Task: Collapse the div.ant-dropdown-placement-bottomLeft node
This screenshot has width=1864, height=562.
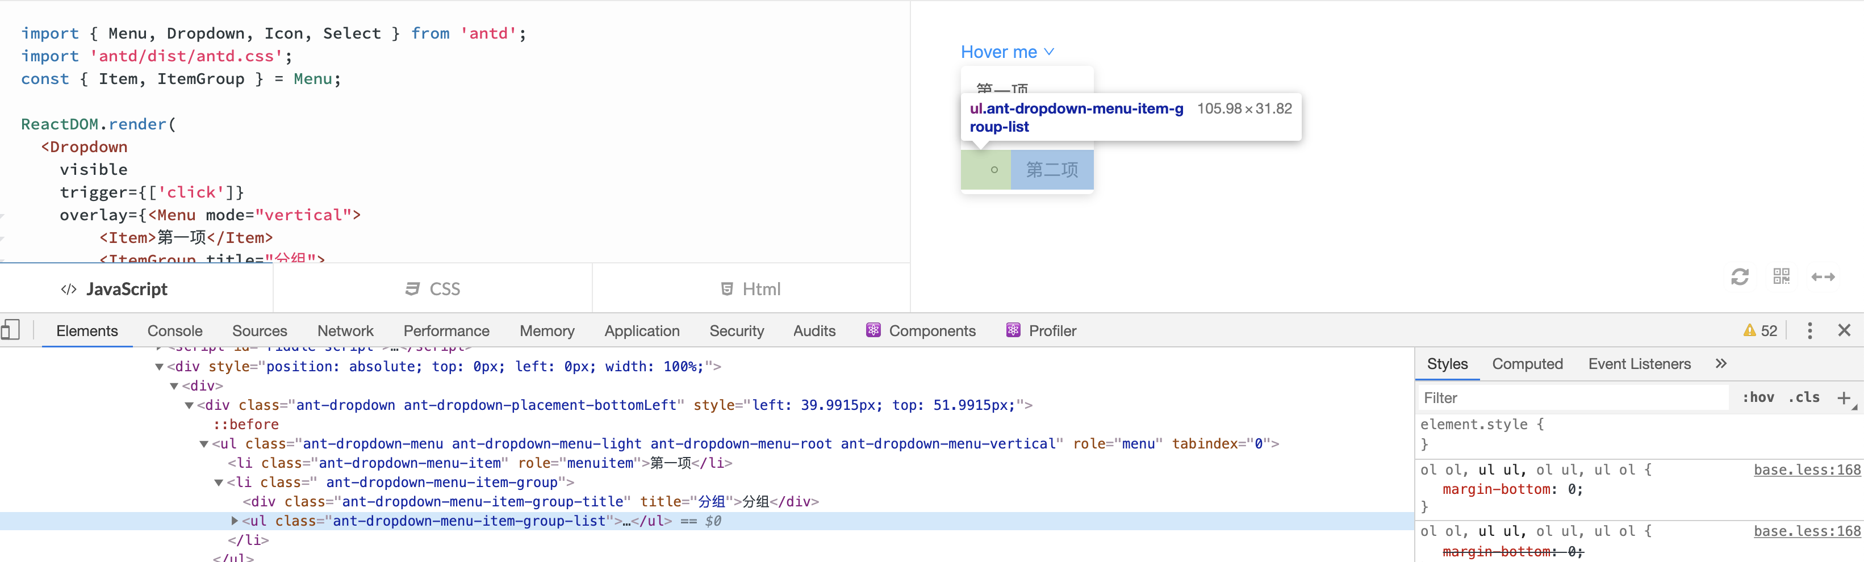Action: 189,405
